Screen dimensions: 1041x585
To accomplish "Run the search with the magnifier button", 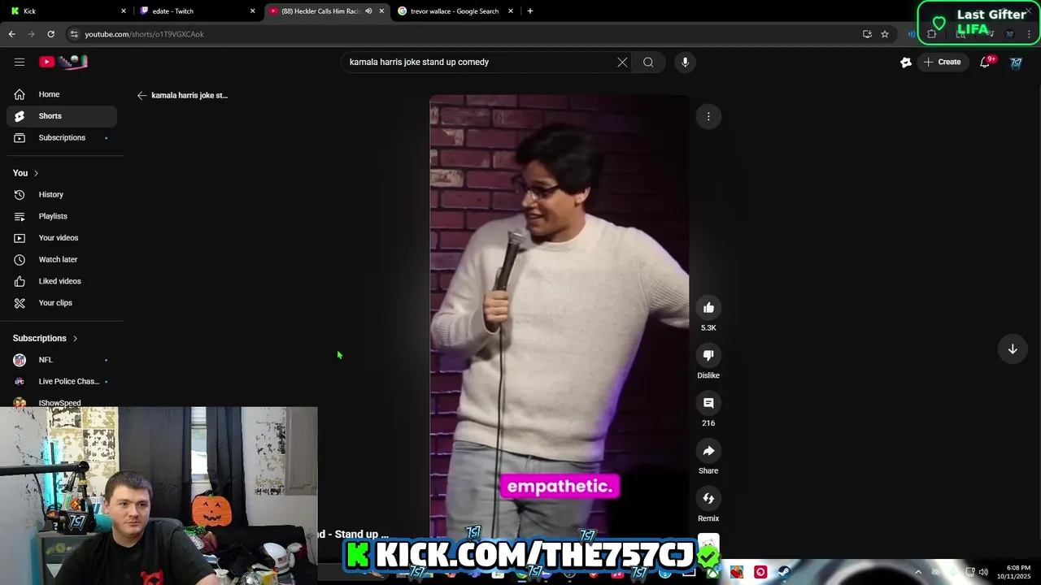I will [x=648, y=62].
